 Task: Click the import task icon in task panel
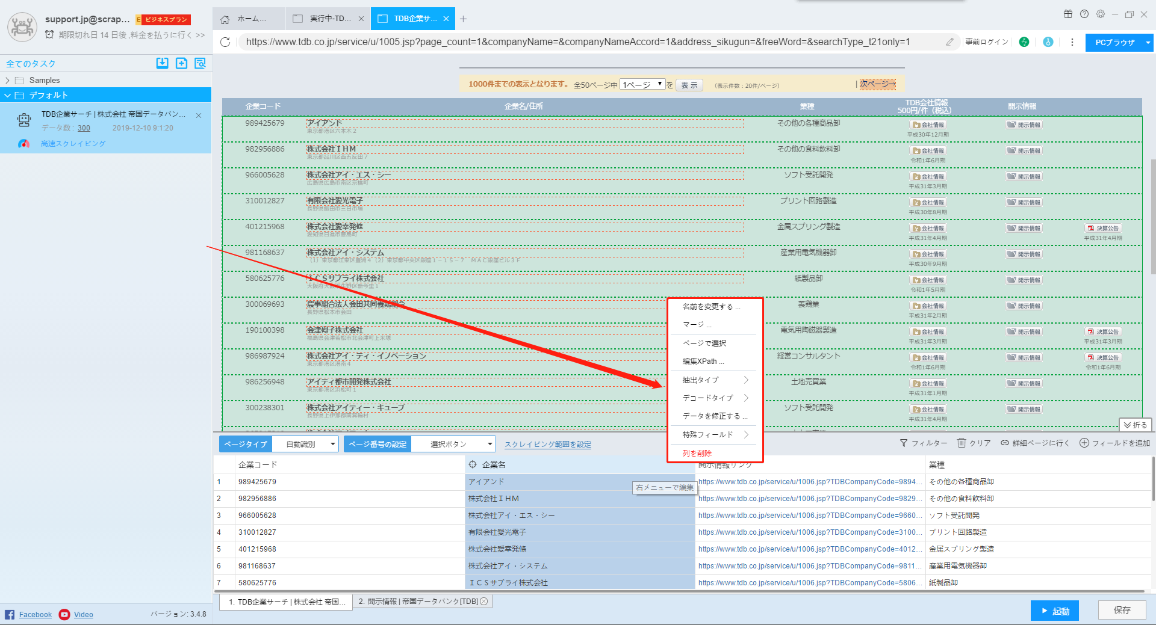162,63
